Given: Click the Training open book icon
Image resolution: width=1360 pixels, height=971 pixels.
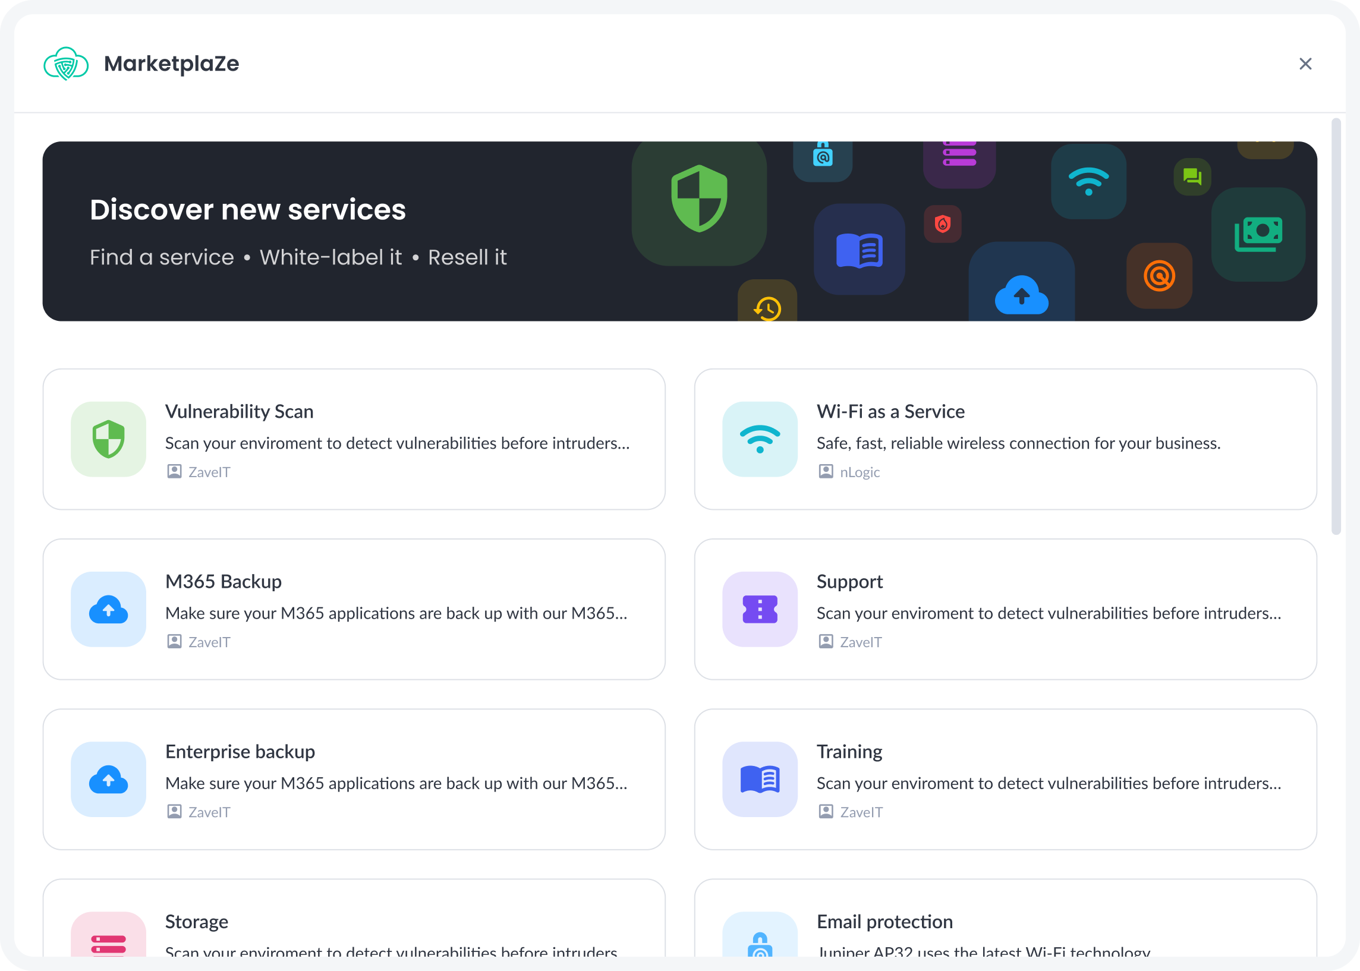Looking at the screenshot, I should [x=760, y=779].
